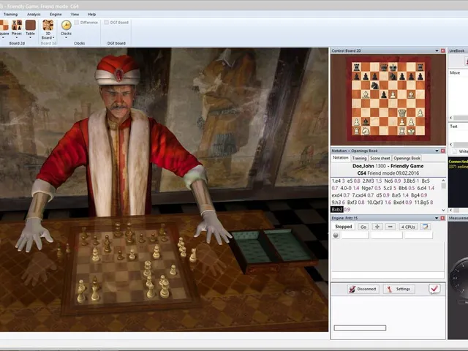
Task: Click the engine lock circle icon
Action: coord(336,235)
